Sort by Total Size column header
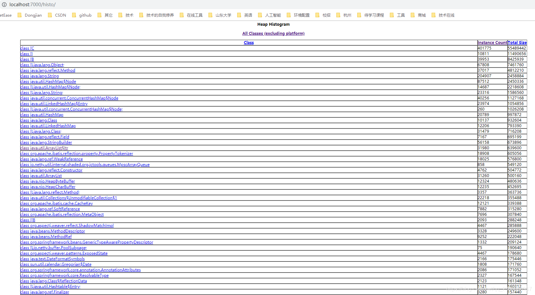This screenshot has width=535, height=295. [x=517, y=43]
